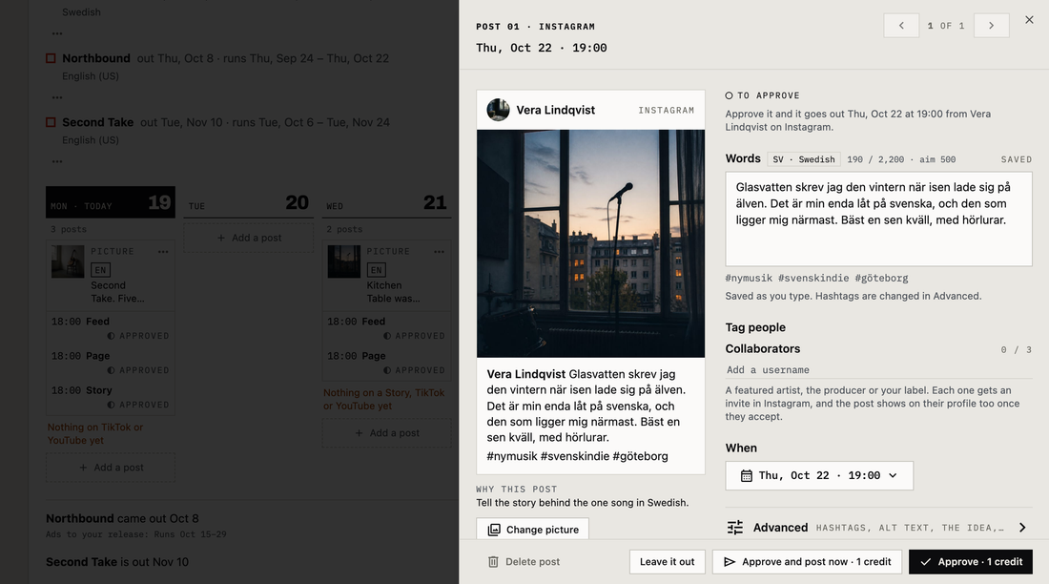The height and width of the screenshot is (584, 1049).
Task: Click 'Nothing on TikTok or YouTube yet' notice
Action: 95,434
